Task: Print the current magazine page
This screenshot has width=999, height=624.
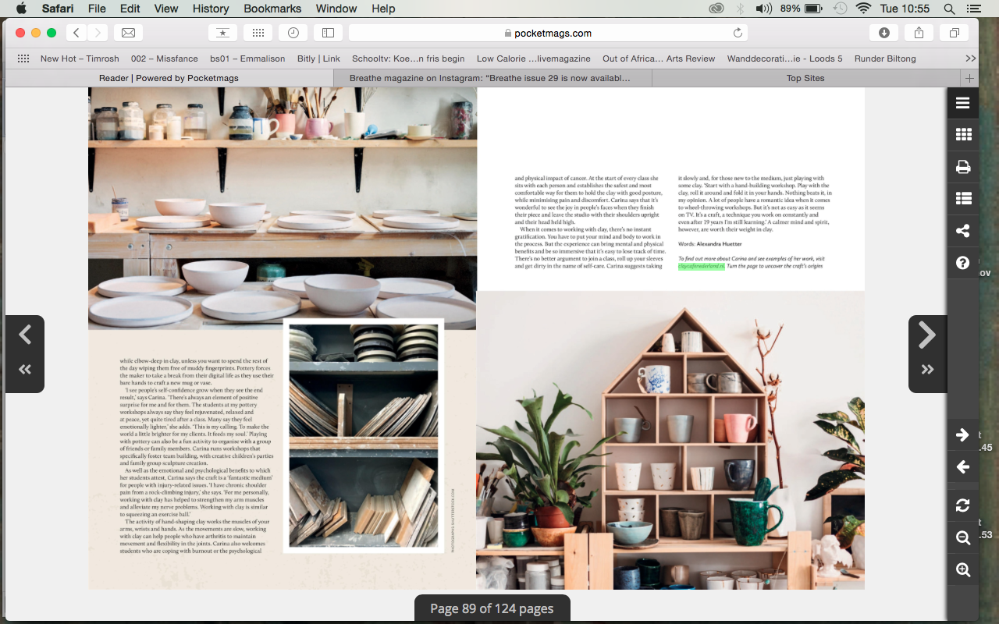Action: click(x=963, y=167)
